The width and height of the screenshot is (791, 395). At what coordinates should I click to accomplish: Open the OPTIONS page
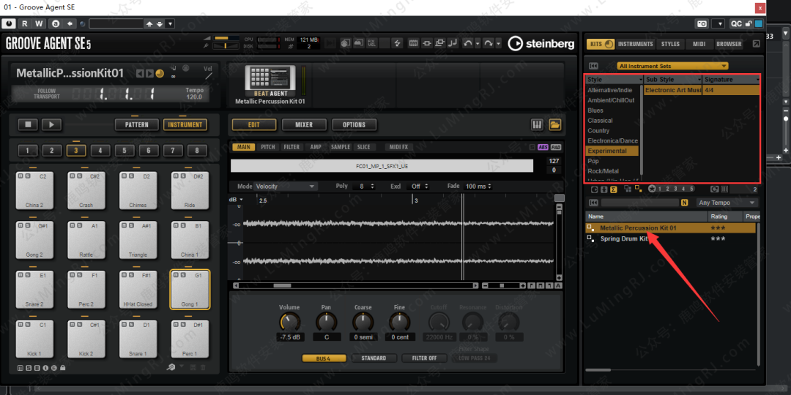click(x=354, y=124)
